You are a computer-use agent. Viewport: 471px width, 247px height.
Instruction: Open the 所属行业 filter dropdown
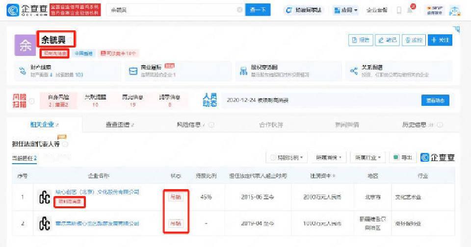point(367,158)
